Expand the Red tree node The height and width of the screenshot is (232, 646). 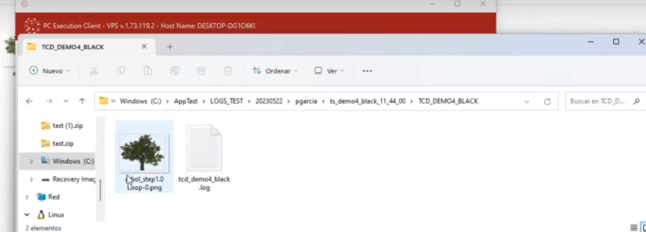[27, 197]
